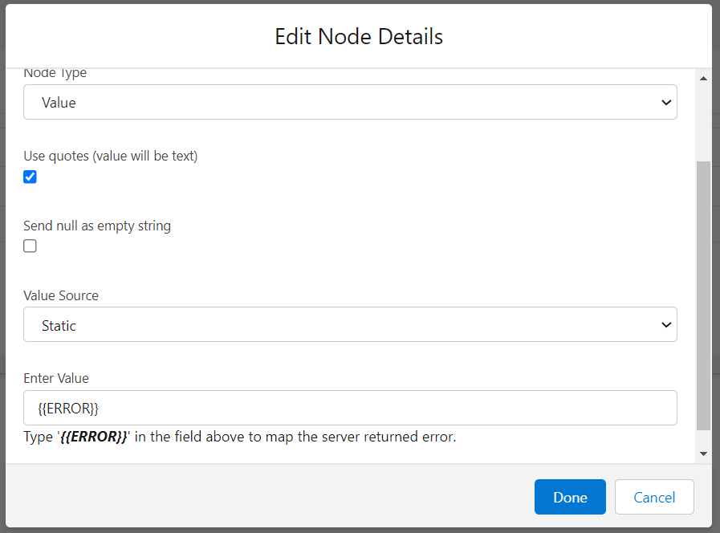Click the Done button
The image size is (720, 533).
pyautogui.click(x=570, y=497)
